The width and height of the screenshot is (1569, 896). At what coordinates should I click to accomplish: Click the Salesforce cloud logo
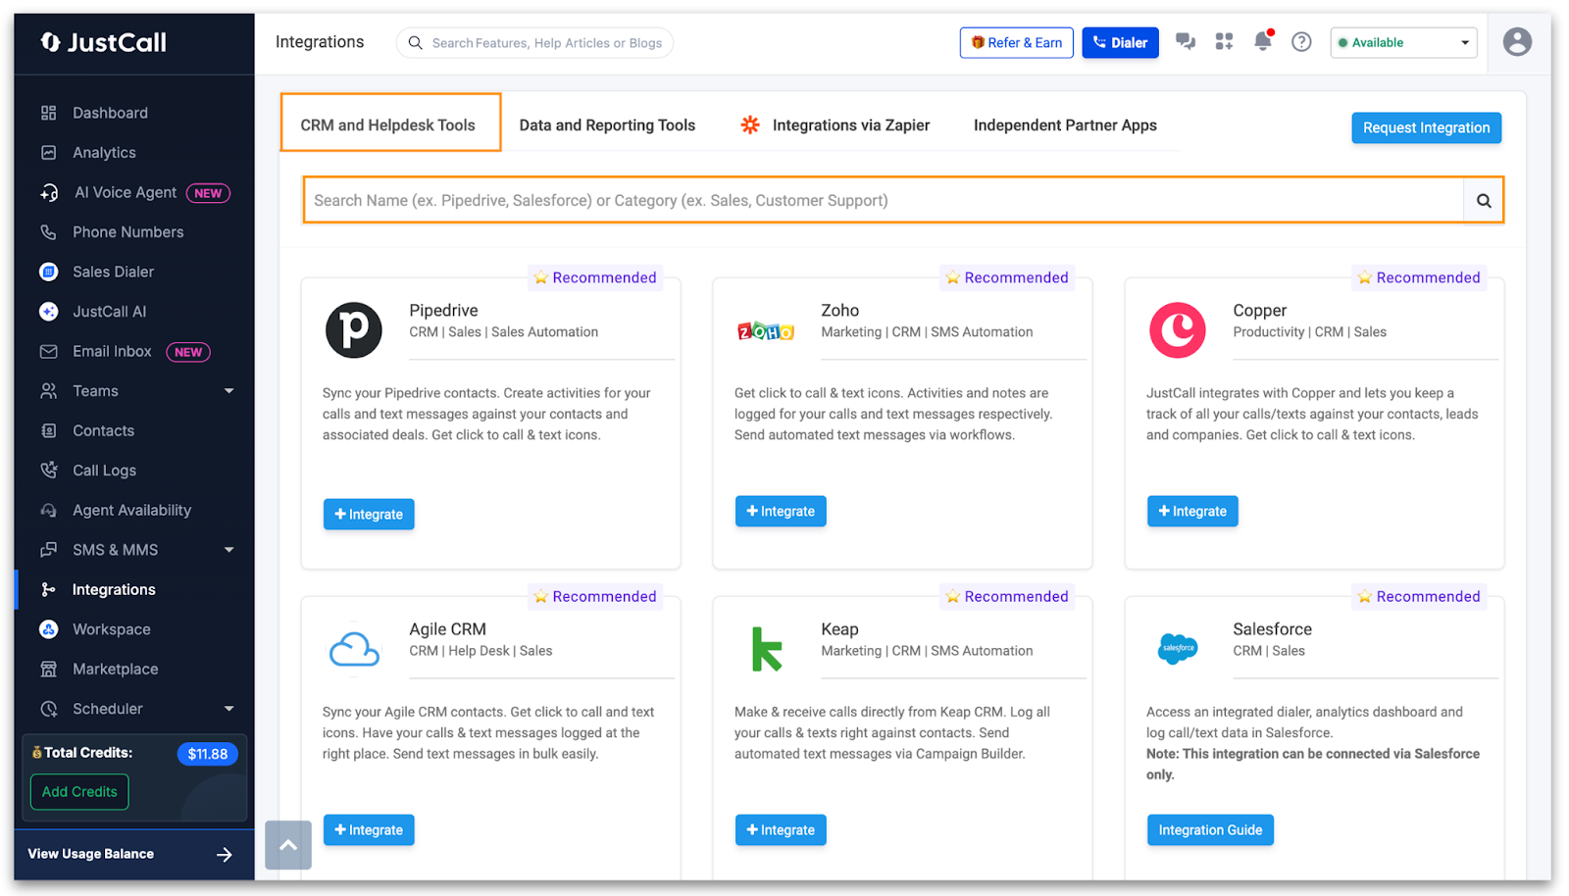click(1177, 648)
